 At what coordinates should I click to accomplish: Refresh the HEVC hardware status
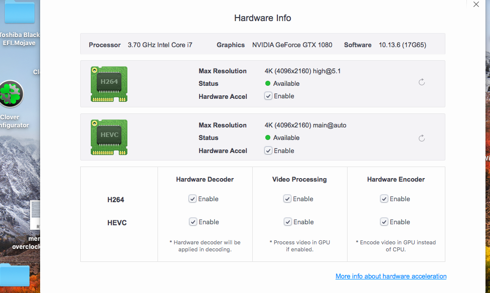click(422, 138)
